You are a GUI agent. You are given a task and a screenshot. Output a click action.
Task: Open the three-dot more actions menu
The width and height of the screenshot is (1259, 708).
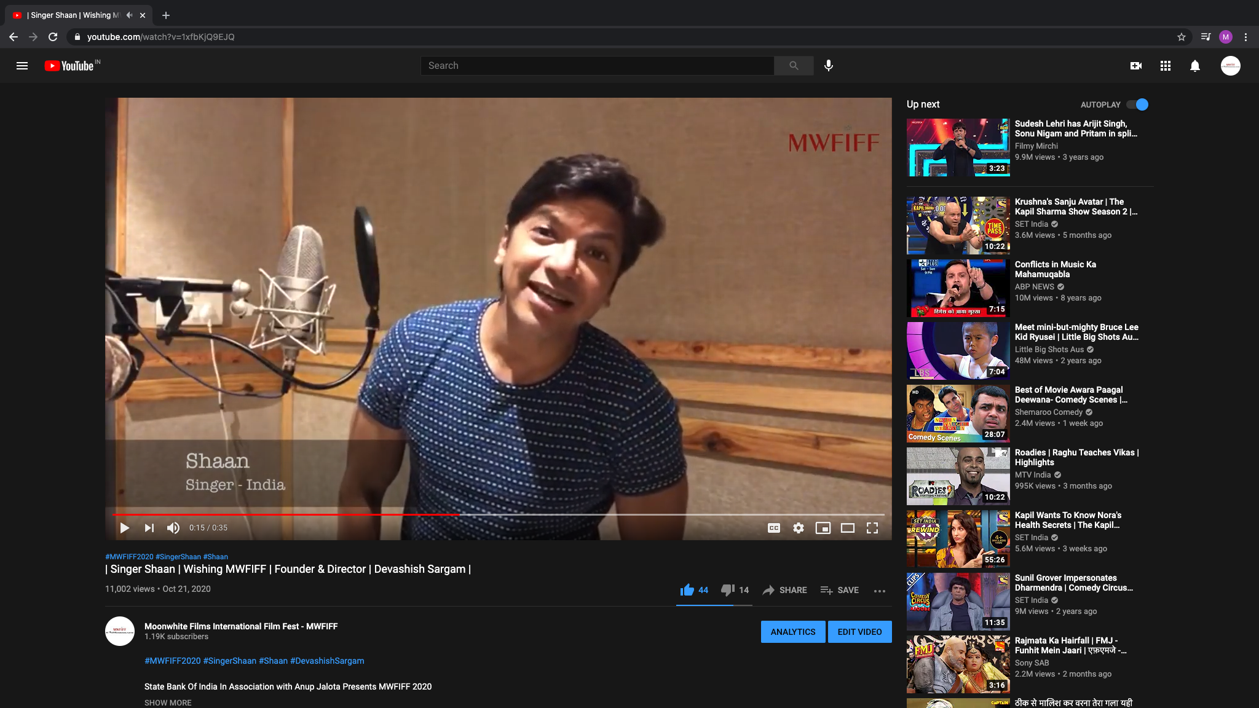(880, 591)
